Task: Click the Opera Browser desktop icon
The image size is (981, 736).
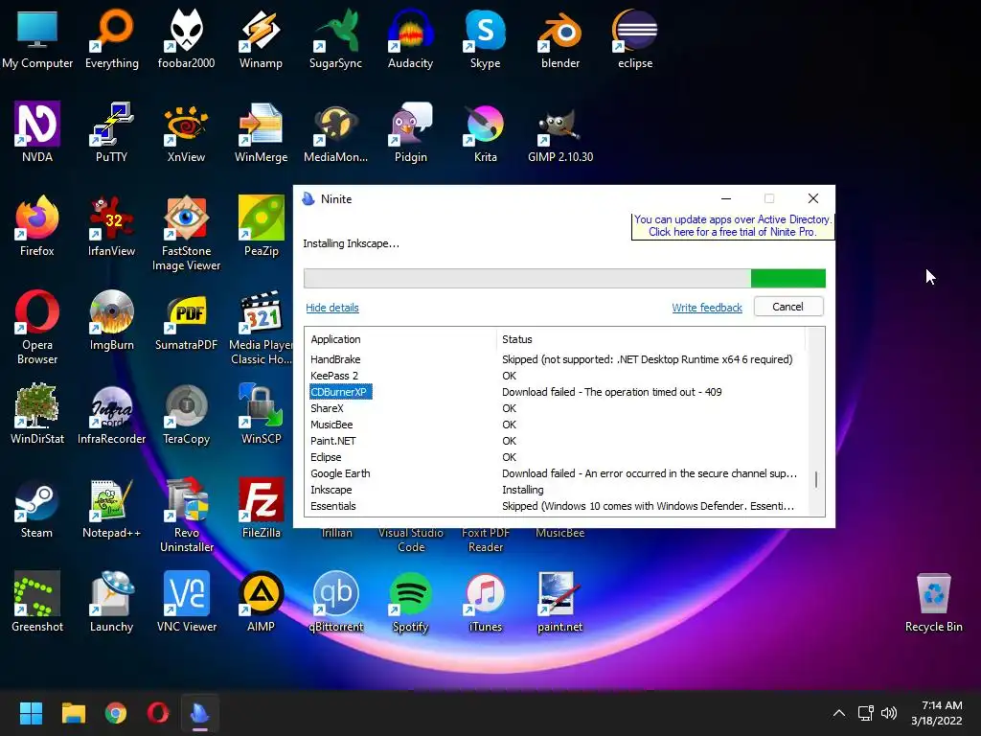Action: [x=37, y=327]
